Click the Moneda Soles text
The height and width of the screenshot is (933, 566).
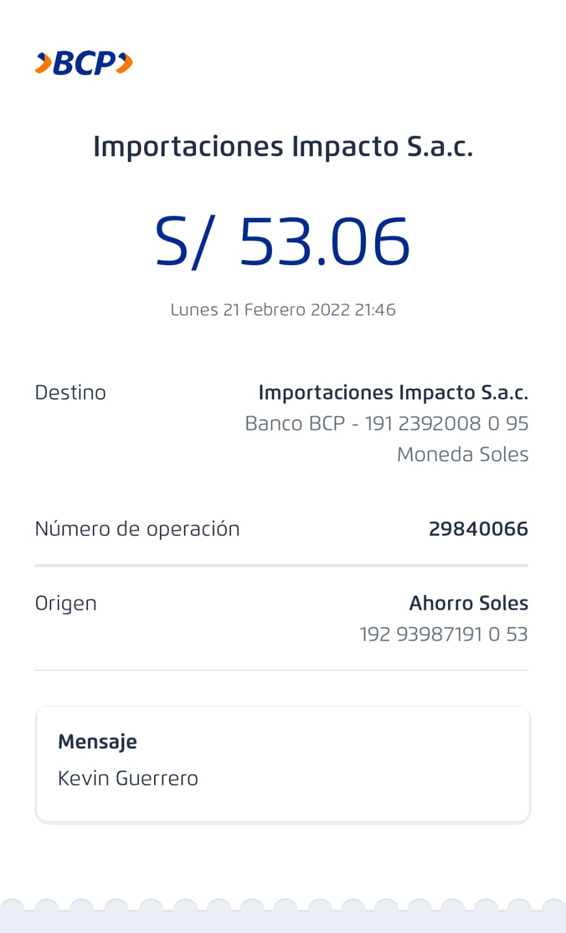463,455
